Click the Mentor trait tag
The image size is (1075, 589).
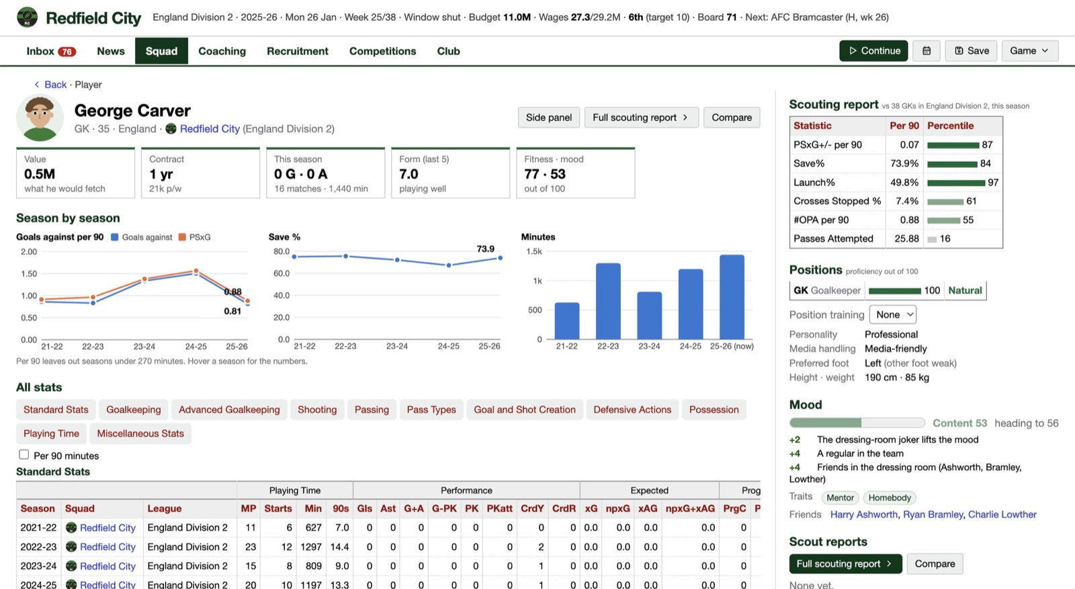tap(840, 498)
